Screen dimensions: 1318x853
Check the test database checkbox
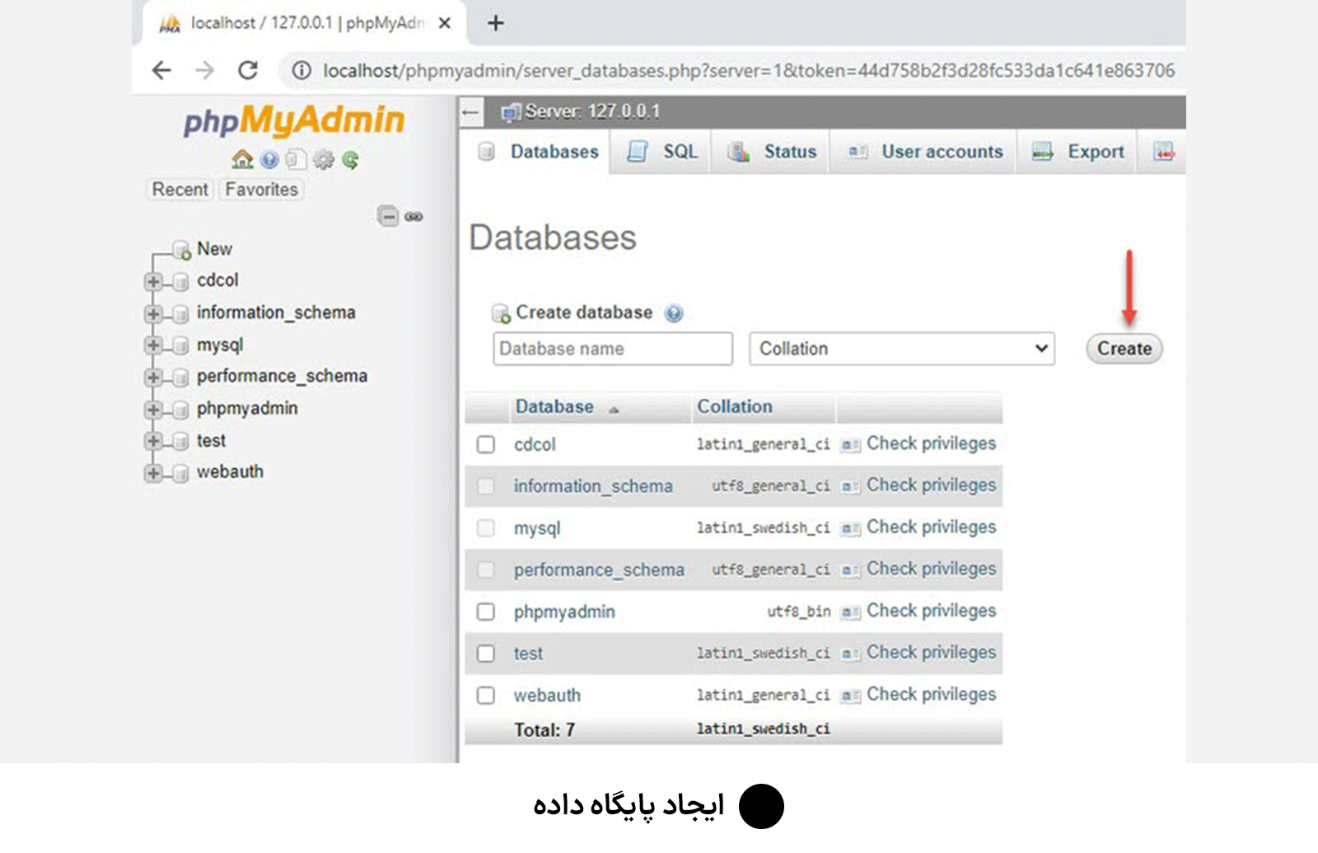tap(486, 654)
